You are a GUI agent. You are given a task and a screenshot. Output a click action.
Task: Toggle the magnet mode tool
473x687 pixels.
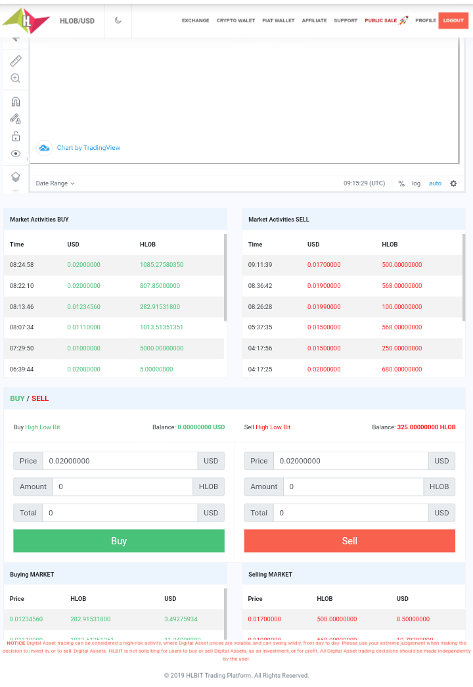click(x=16, y=102)
